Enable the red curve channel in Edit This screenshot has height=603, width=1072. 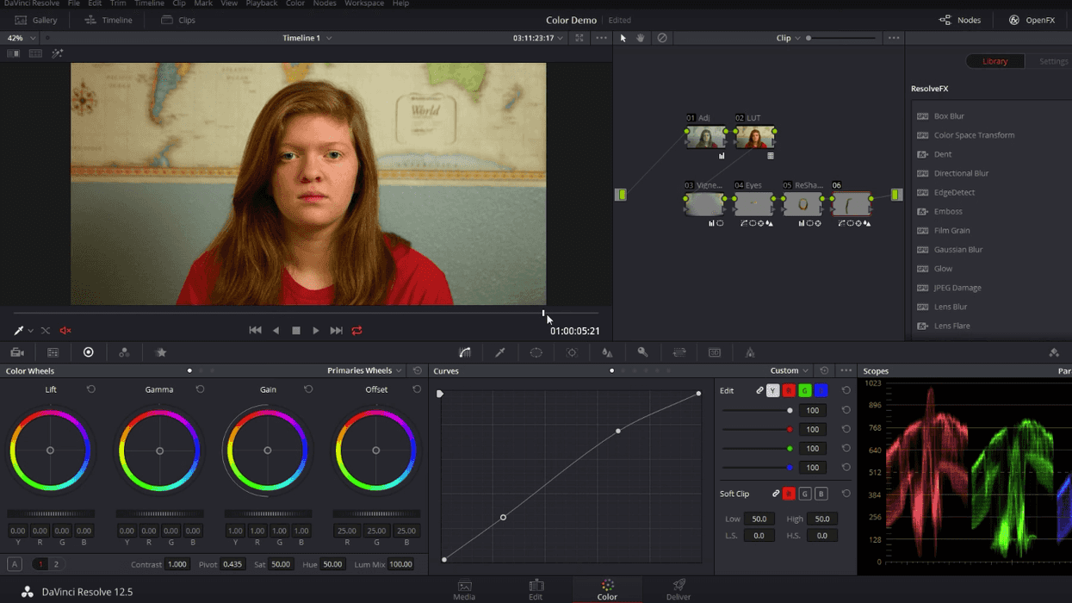click(789, 391)
